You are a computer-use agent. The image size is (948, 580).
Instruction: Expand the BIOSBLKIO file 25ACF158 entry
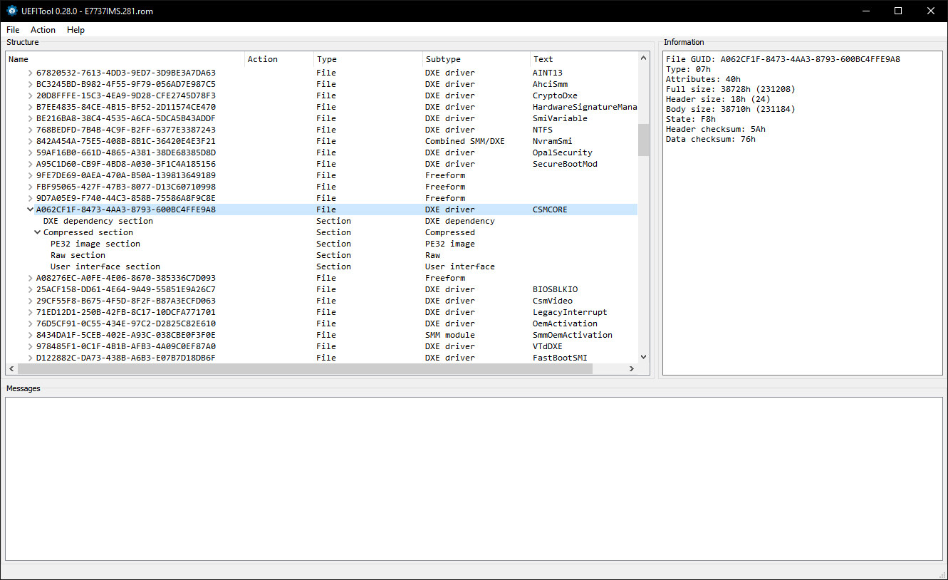[30, 289]
